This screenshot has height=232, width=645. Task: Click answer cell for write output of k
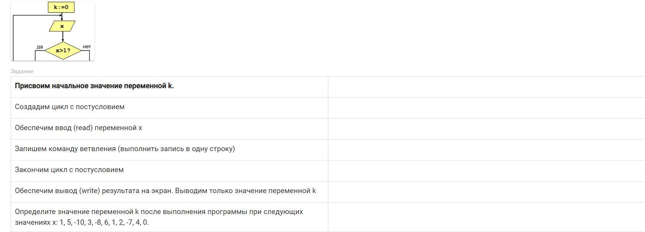[x=486, y=192]
